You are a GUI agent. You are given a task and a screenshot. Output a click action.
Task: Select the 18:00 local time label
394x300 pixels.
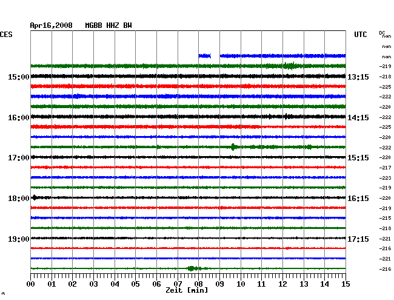(18, 199)
